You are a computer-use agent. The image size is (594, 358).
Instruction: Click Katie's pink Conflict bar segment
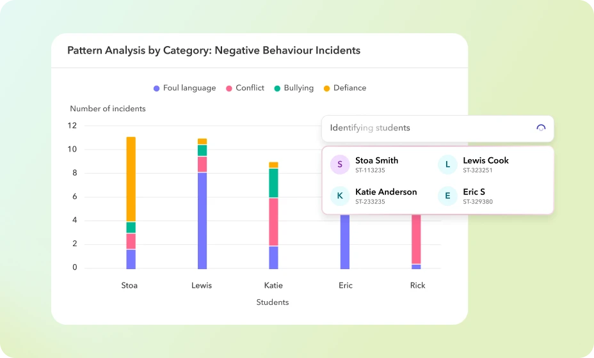point(273,222)
